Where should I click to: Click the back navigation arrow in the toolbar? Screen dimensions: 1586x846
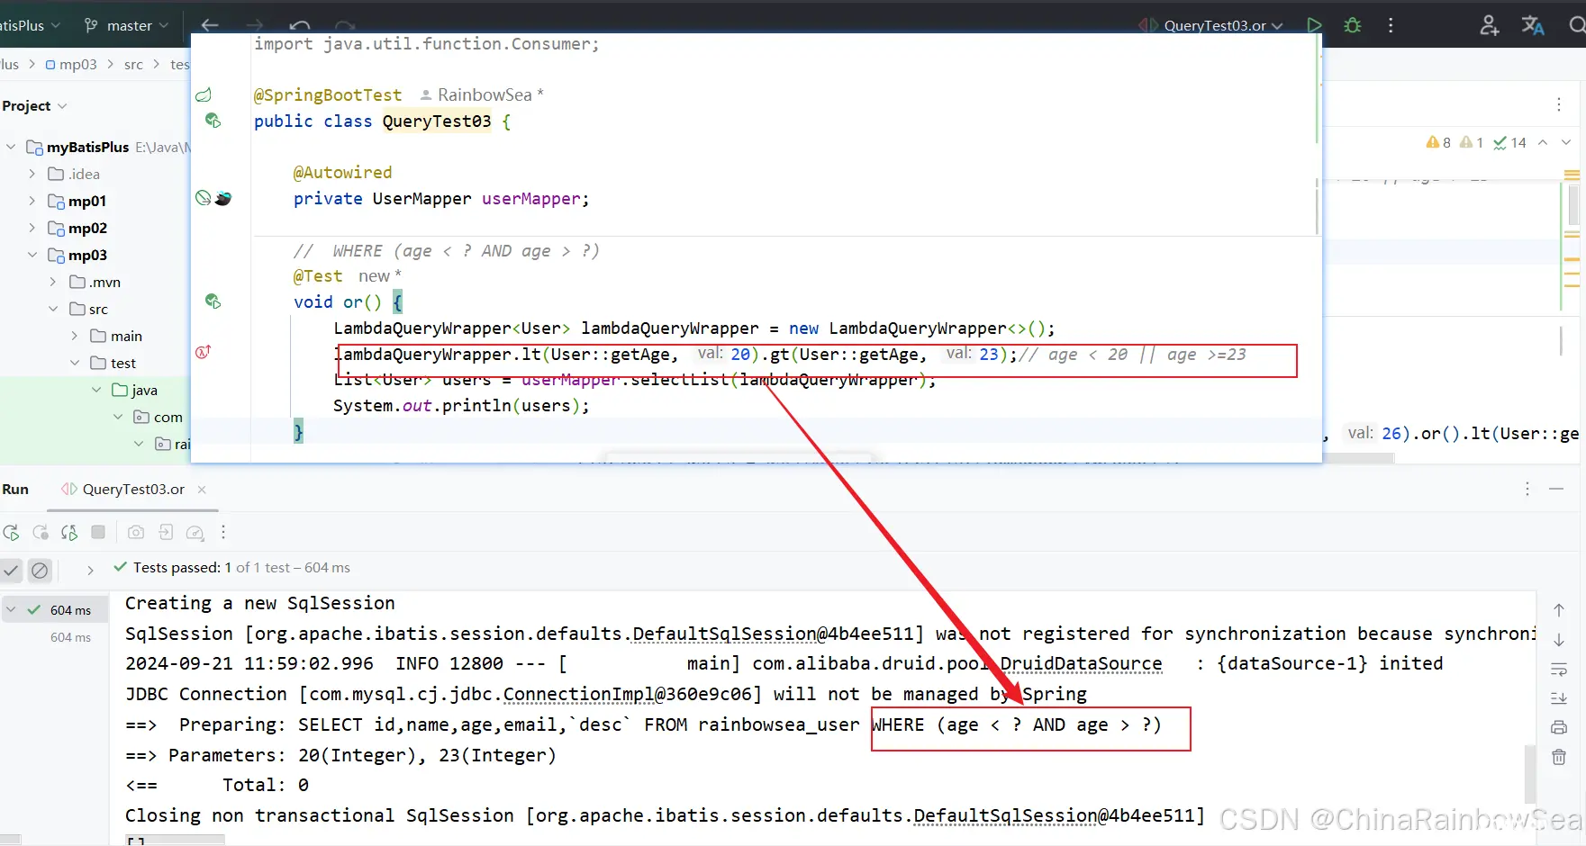tap(210, 25)
